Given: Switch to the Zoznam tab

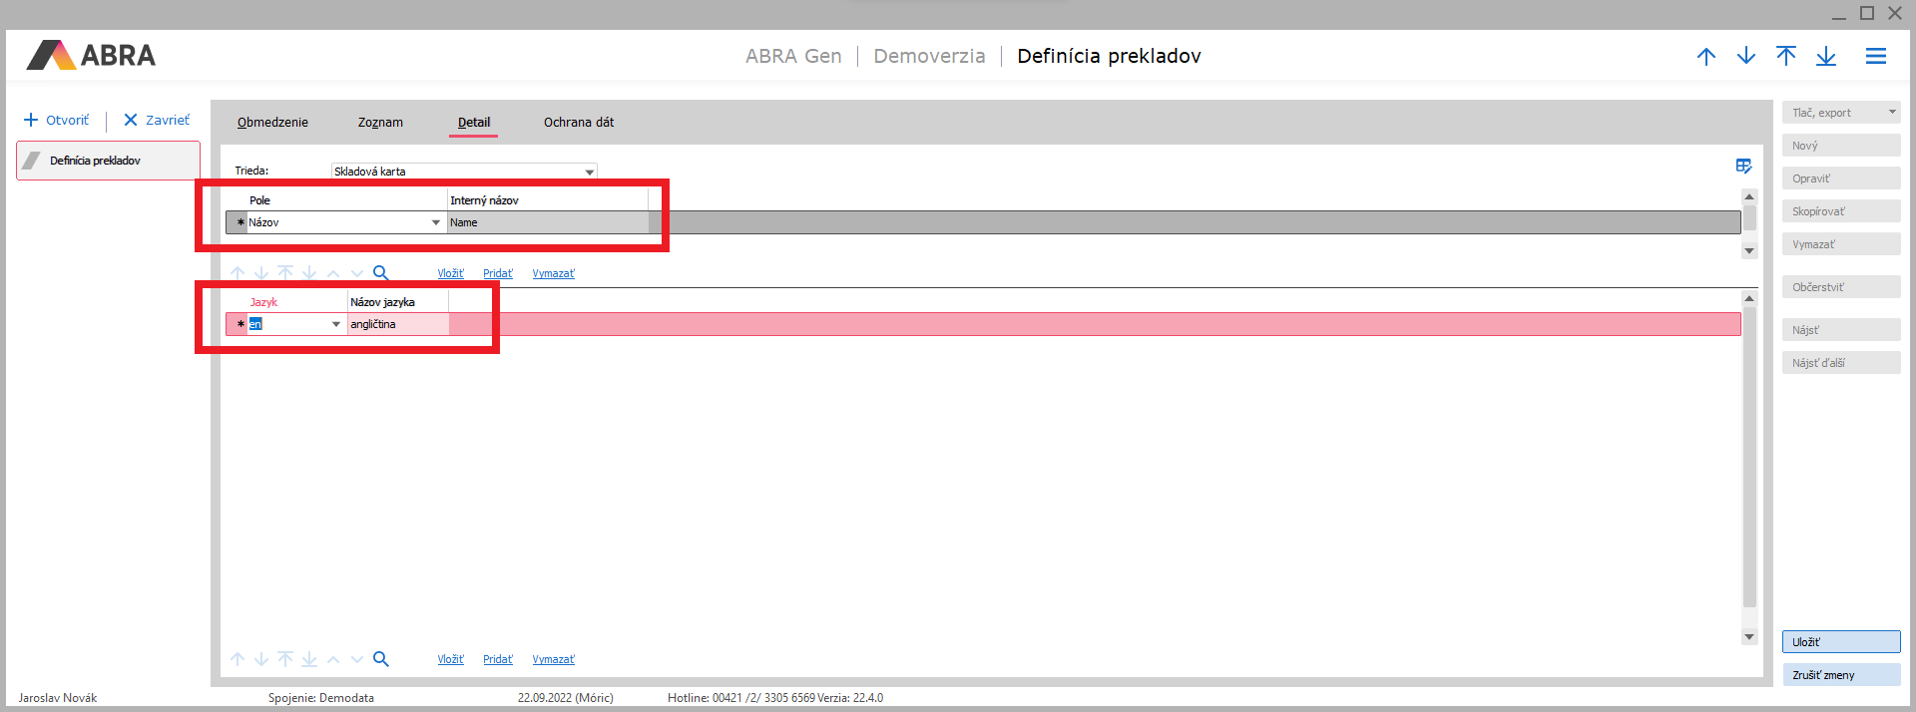Looking at the screenshot, I should pyautogui.click(x=380, y=123).
